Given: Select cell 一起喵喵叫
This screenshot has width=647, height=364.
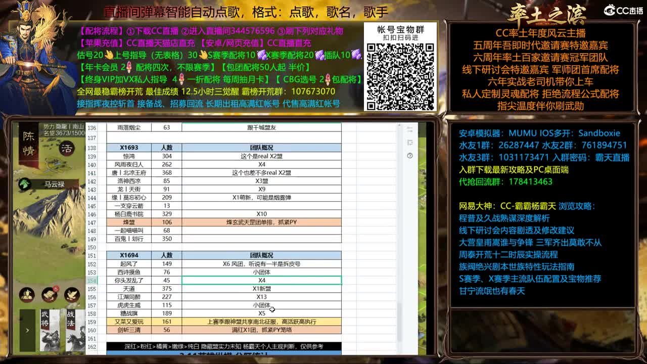Looking at the screenshot, I should point(129,231).
